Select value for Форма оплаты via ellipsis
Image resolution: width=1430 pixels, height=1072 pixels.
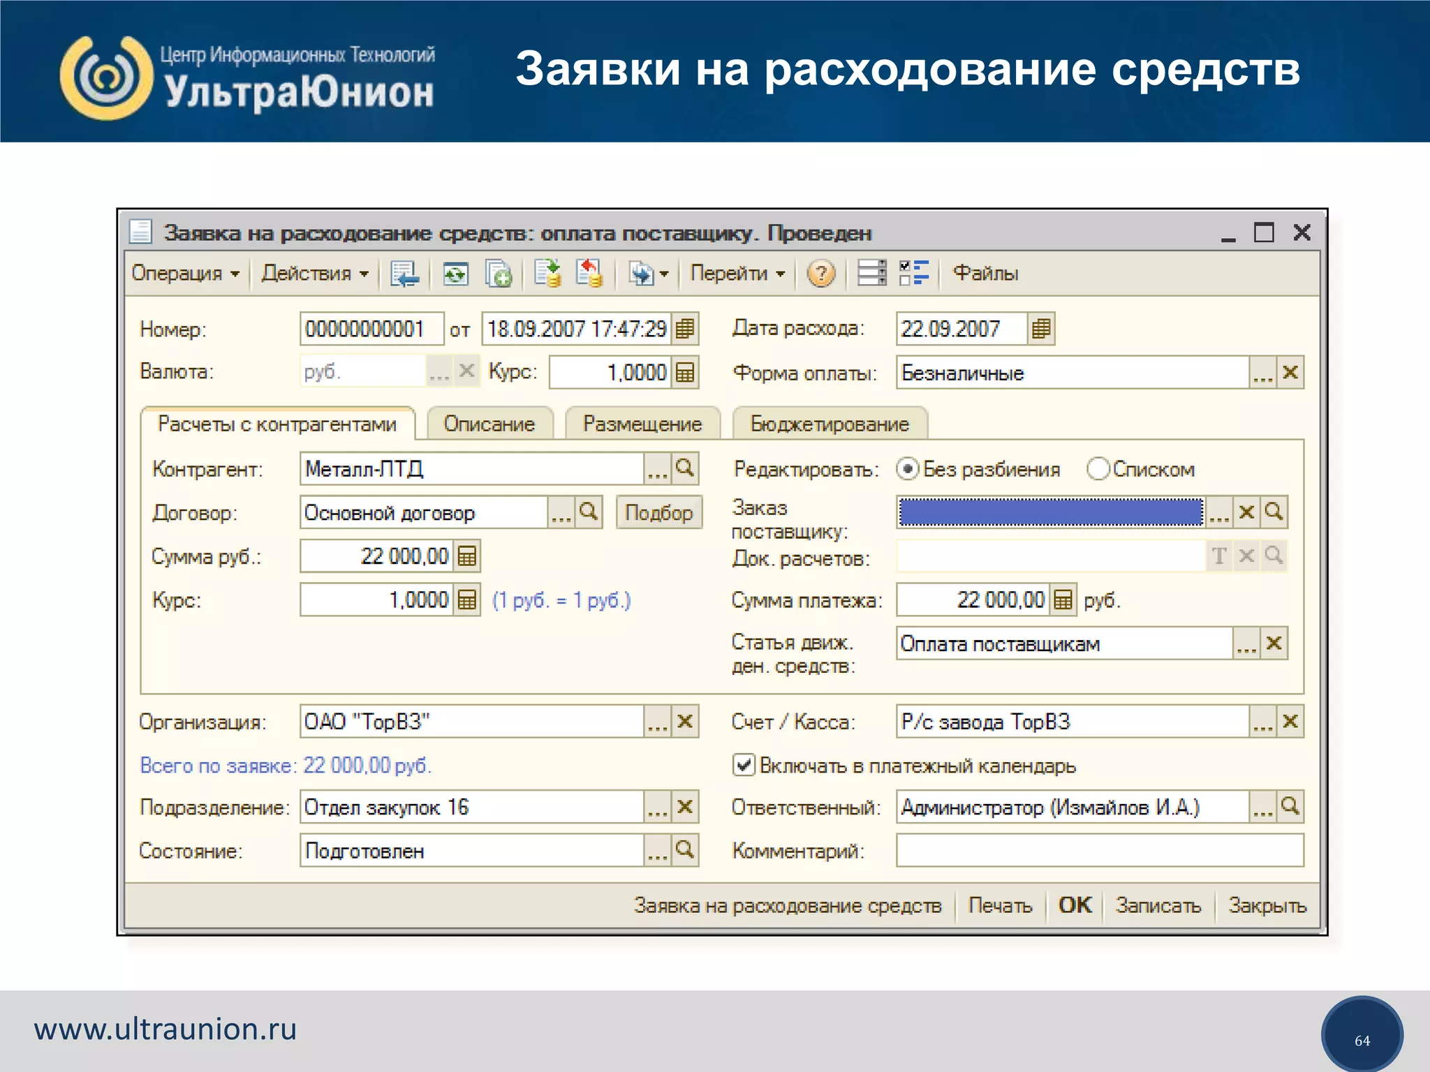pyautogui.click(x=1262, y=372)
